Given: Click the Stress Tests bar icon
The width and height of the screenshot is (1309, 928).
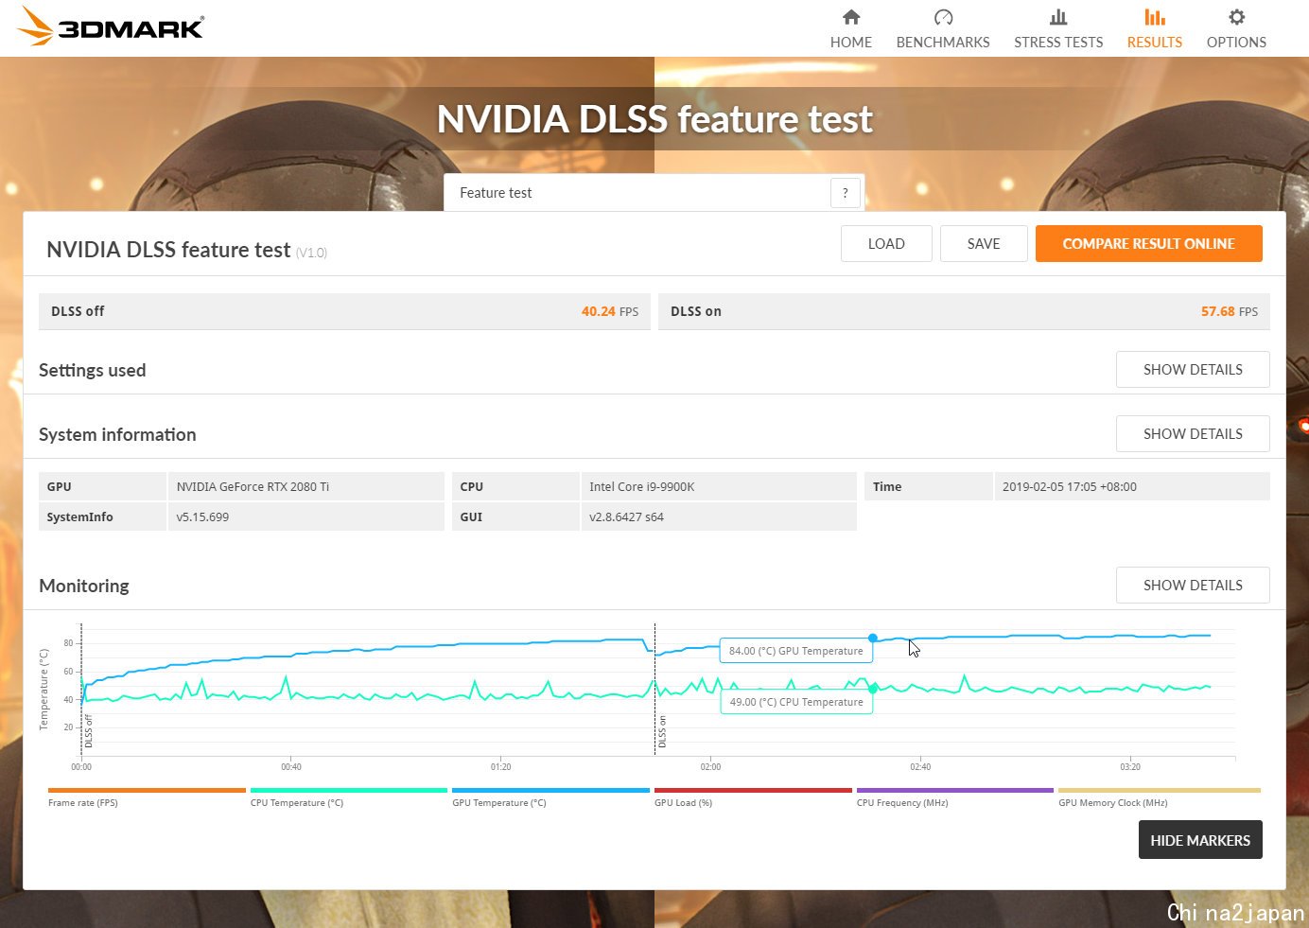Looking at the screenshot, I should coord(1058,17).
